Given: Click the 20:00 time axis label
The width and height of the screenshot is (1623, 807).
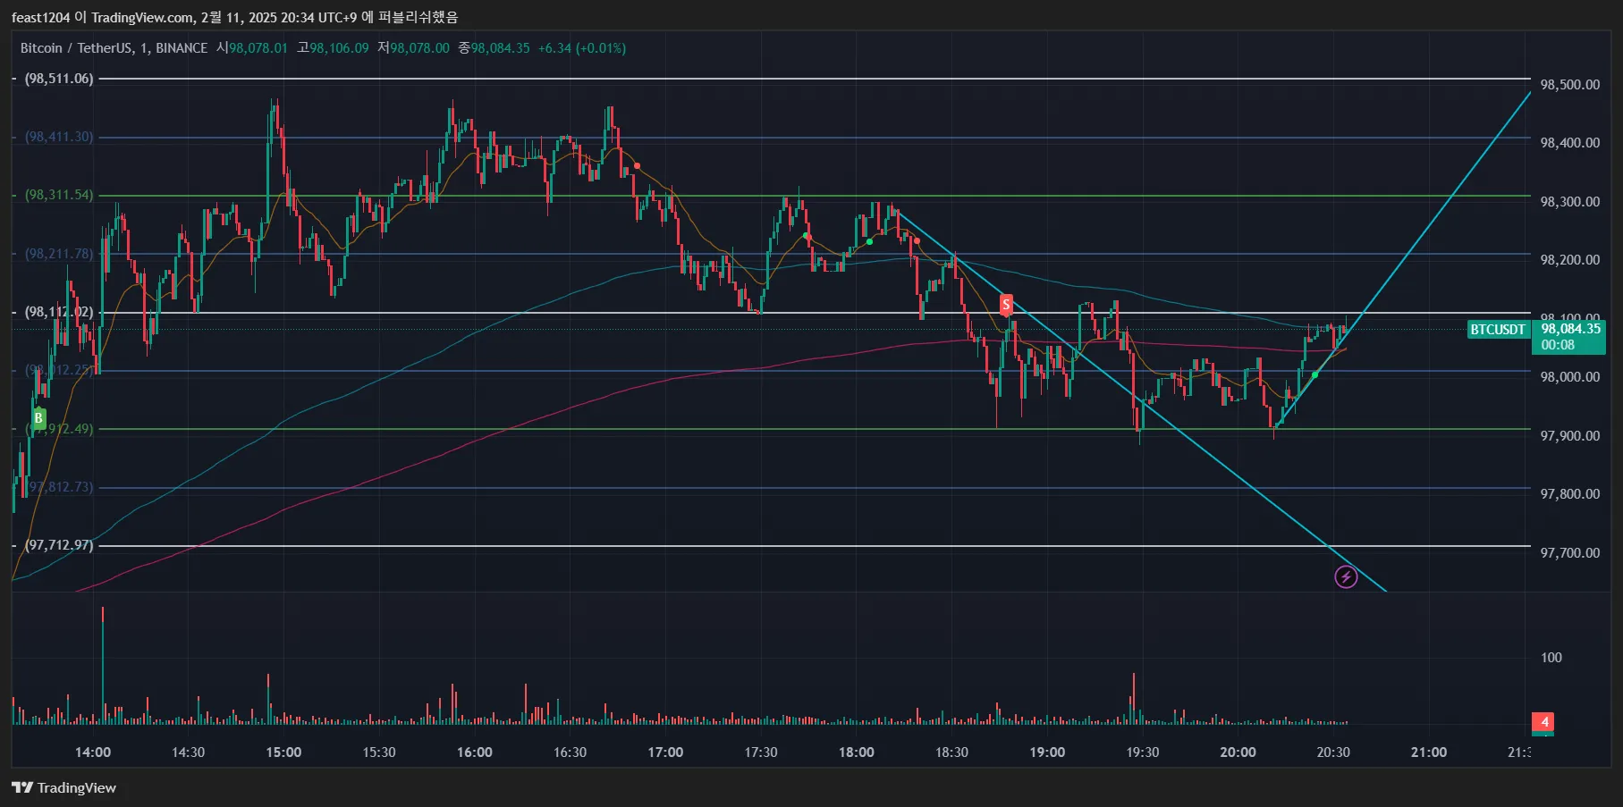Looking at the screenshot, I should pos(1238,752).
